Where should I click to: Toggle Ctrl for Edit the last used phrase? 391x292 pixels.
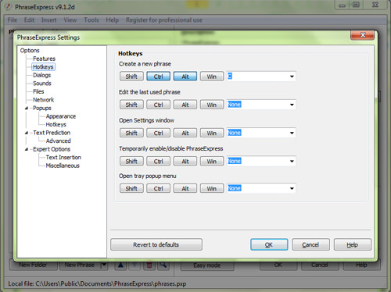pyautogui.click(x=158, y=105)
